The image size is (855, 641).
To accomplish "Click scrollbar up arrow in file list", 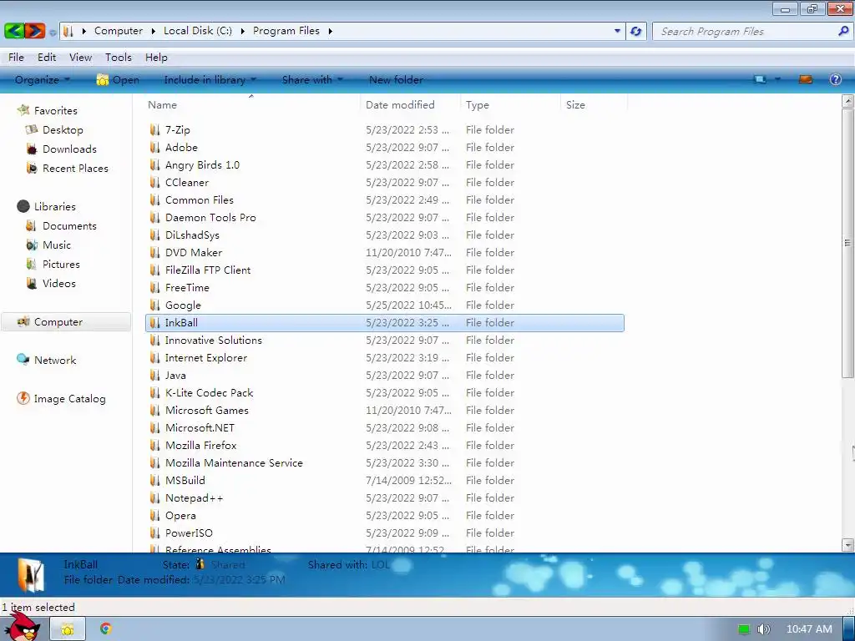I will coord(847,101).
